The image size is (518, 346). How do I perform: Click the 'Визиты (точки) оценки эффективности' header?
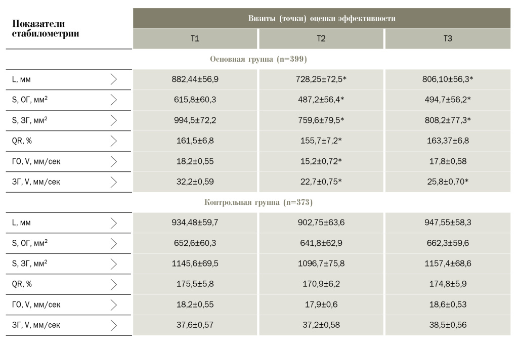[x=321, y=18]
